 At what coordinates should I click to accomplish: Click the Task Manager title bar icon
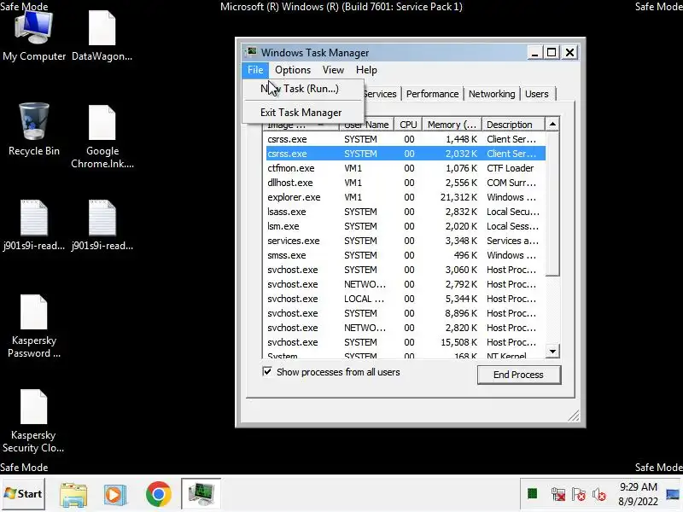[251, 52]
